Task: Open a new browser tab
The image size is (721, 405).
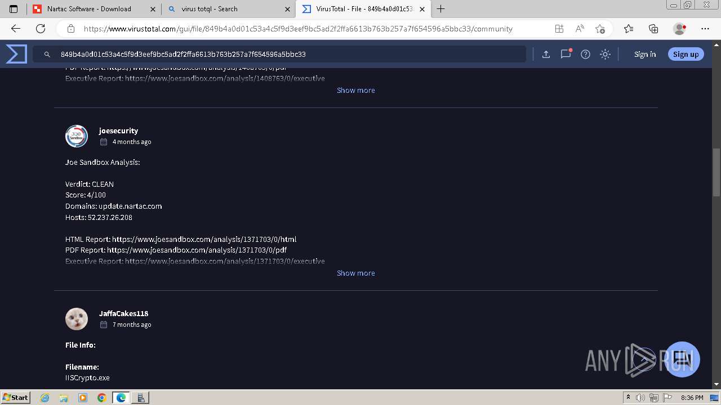Action: [441, 9]
